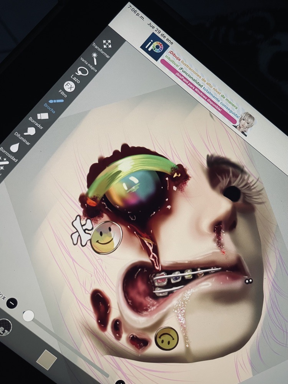Open the FX Filtro tool
Image resolution: width=288 pixels, height=384 pixels.
pos(69,86)
